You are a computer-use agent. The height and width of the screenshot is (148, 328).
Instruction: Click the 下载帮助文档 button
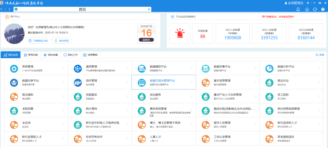pyautogui.click(x=38, y=41)
